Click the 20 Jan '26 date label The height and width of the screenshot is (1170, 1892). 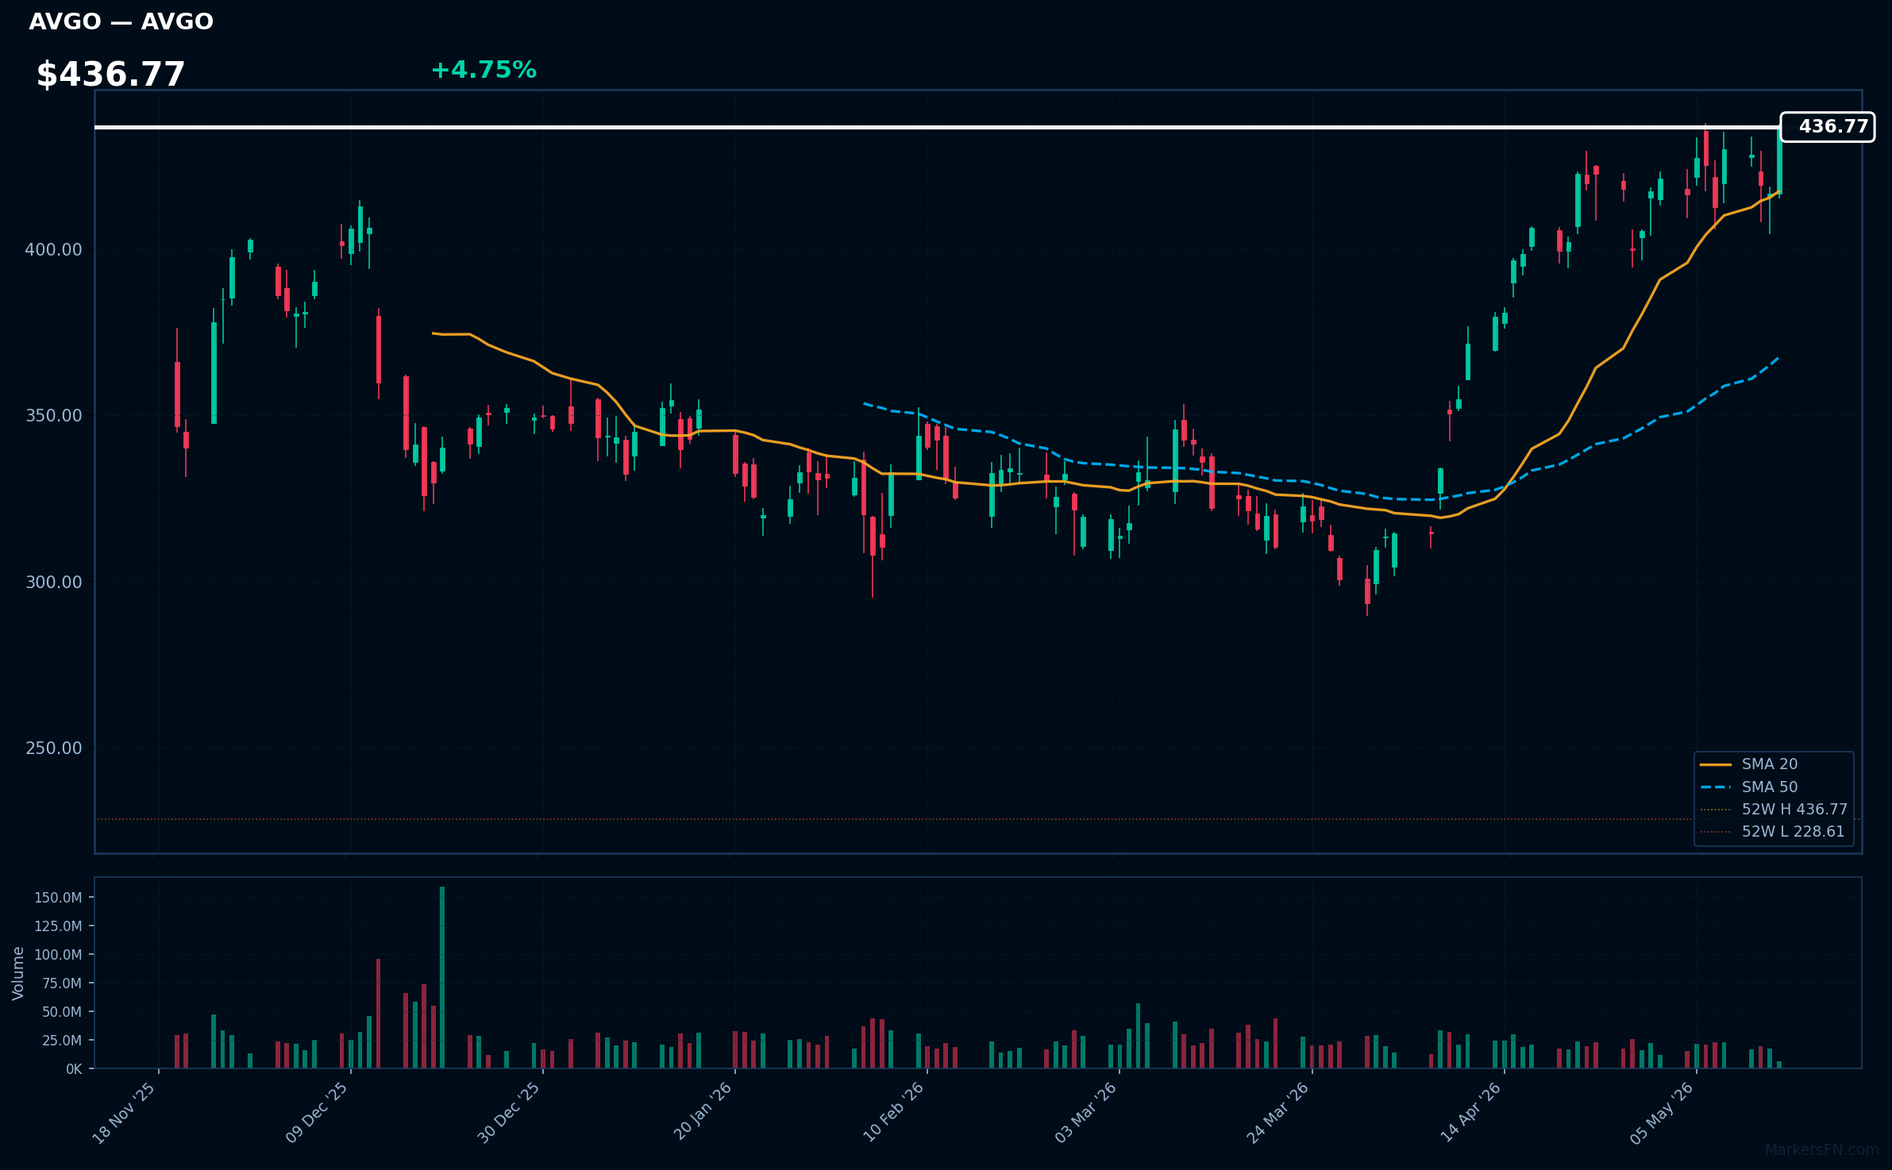[702, 1113]
